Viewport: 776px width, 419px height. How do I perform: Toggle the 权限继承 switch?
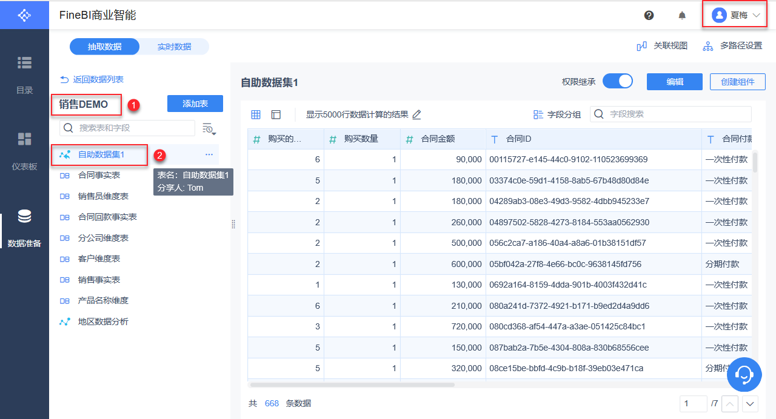click(x=617, y=81)
